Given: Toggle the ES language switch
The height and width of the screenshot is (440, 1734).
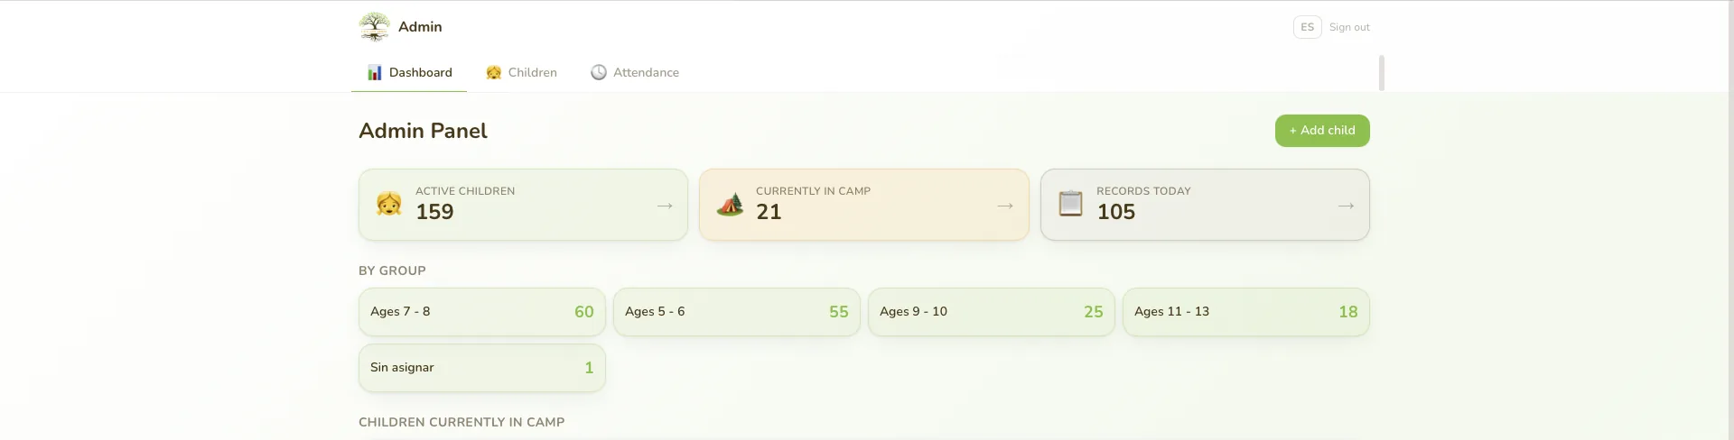Looking at the screenshot, I should tap(1307, 27).
